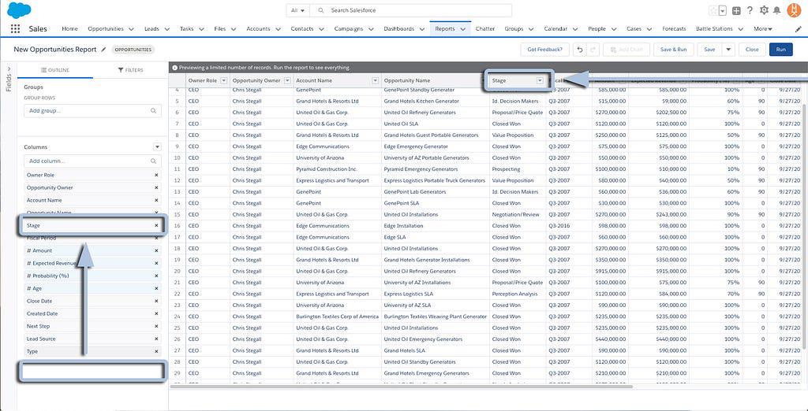Open the App Launcher grid icon
The height and width of the screenshot is (411, 808).
pos(15,29)
